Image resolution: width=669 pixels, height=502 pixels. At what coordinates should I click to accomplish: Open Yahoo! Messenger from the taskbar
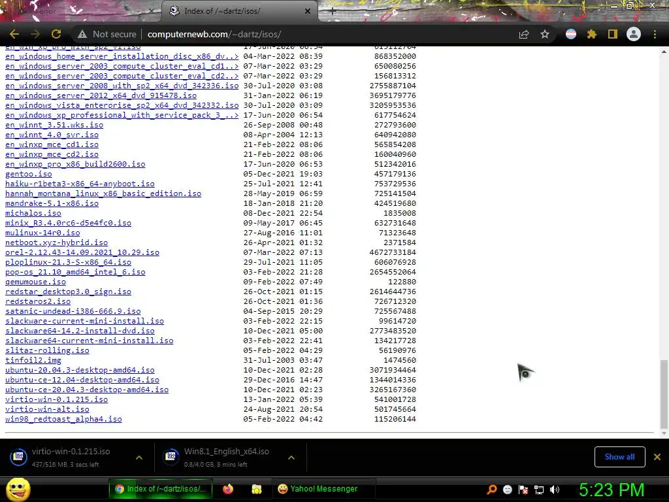tap(323, 489)
